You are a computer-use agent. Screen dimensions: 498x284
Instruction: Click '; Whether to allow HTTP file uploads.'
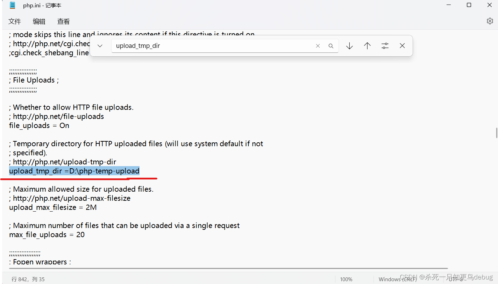[x=71, y=107]
